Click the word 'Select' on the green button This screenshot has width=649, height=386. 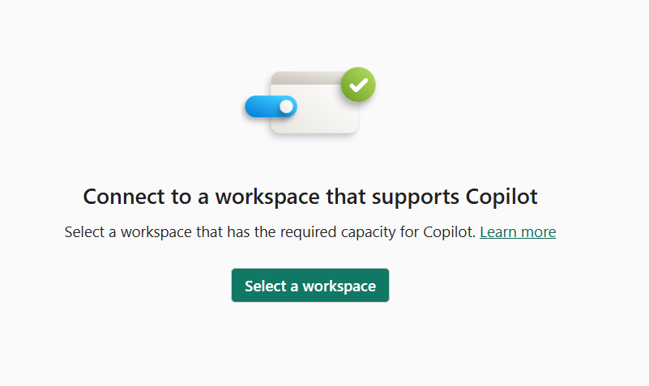point(266,286)
